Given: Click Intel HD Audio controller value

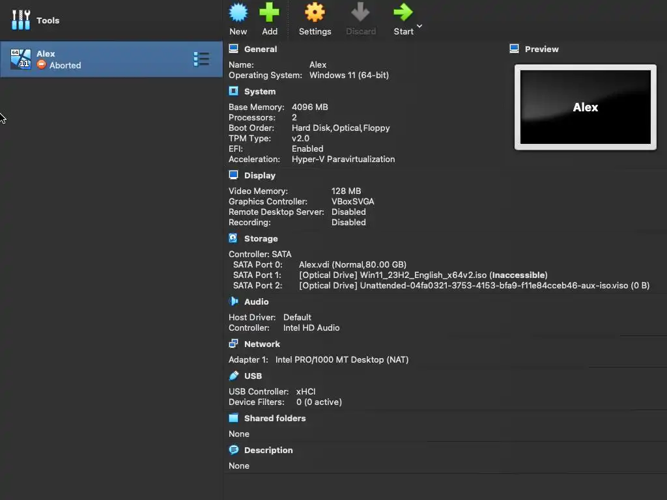Looking at the screenshot, I should [x=311, y=328].
